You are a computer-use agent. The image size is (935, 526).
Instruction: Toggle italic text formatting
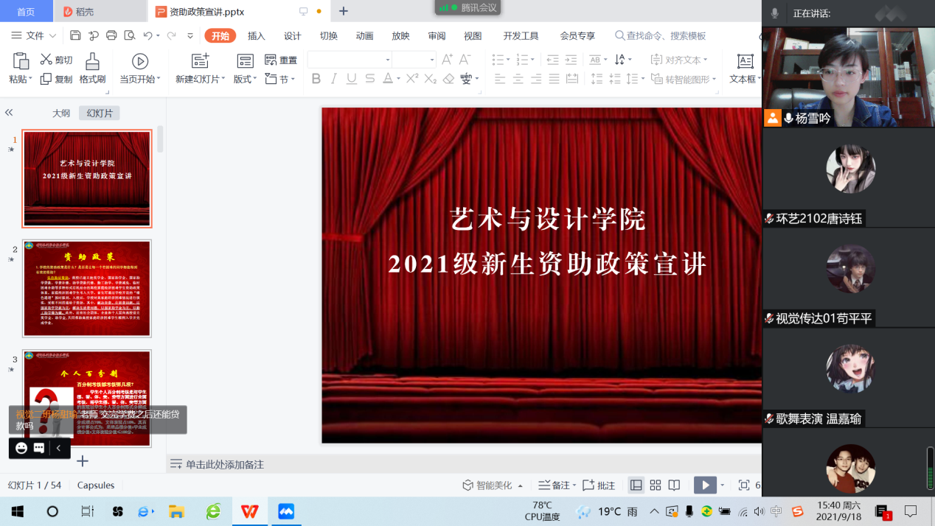point(334,79)
